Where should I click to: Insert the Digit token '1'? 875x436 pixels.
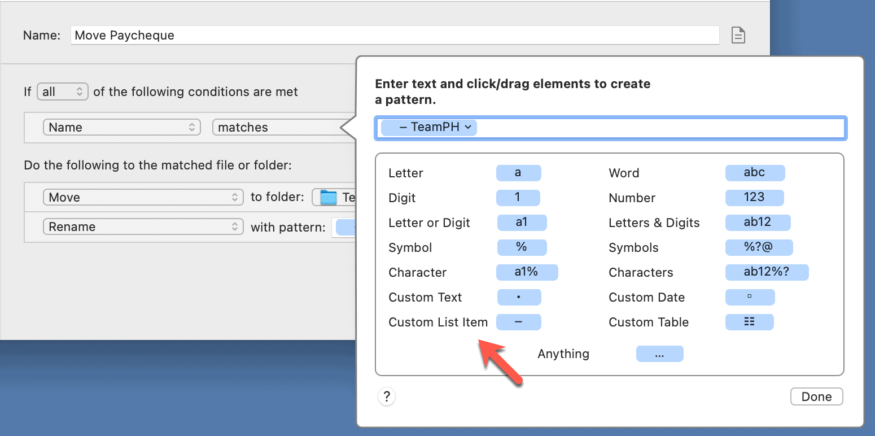point(518,198)
